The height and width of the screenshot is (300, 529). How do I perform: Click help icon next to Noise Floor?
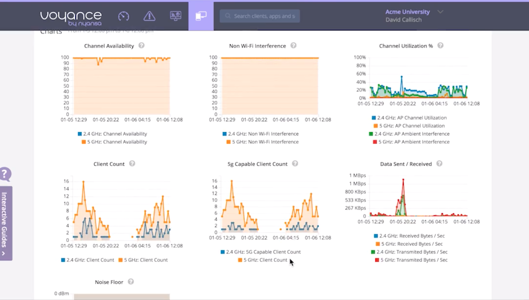coord(131,282)
